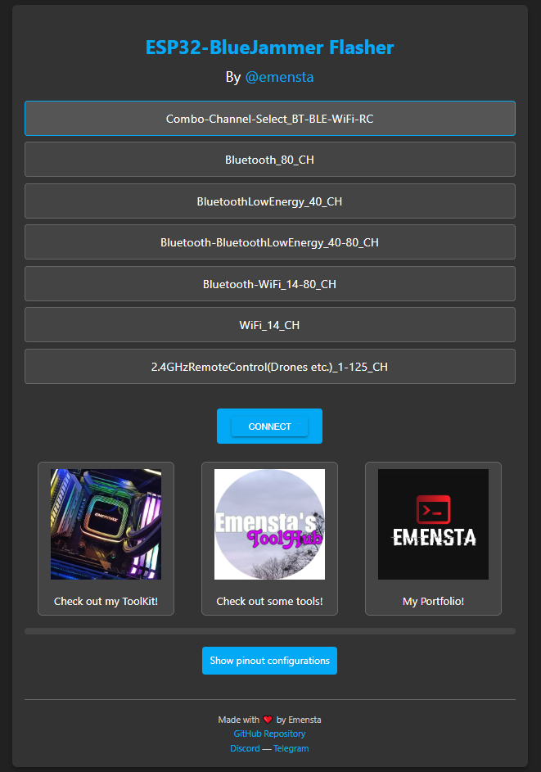This screenshot has width=541, height=772.
Task: Select the Bluetooth_80_CH firmware option
Action: (x=270, y=160)
